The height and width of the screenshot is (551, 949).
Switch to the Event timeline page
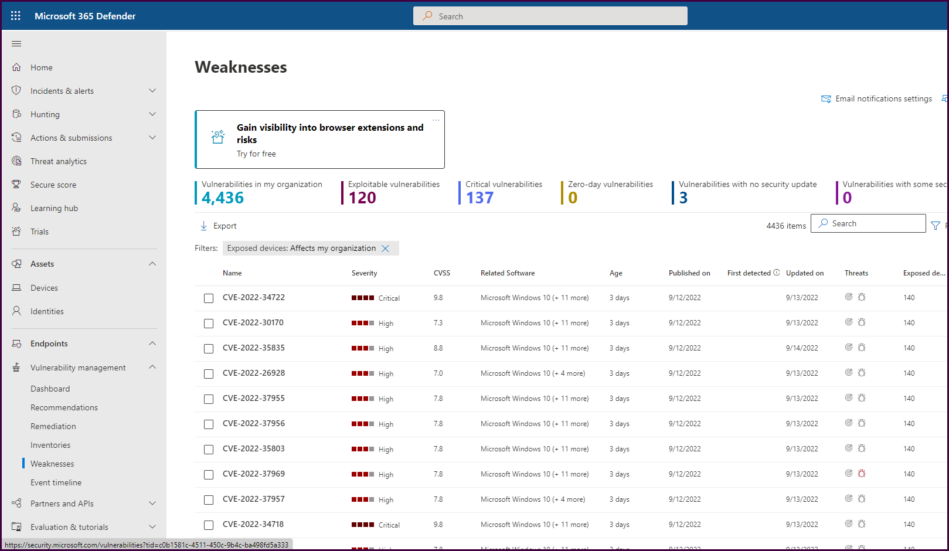click(x=56, y=482)
